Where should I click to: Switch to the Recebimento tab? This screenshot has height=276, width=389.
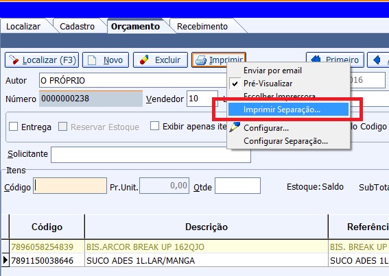[202, 26]
